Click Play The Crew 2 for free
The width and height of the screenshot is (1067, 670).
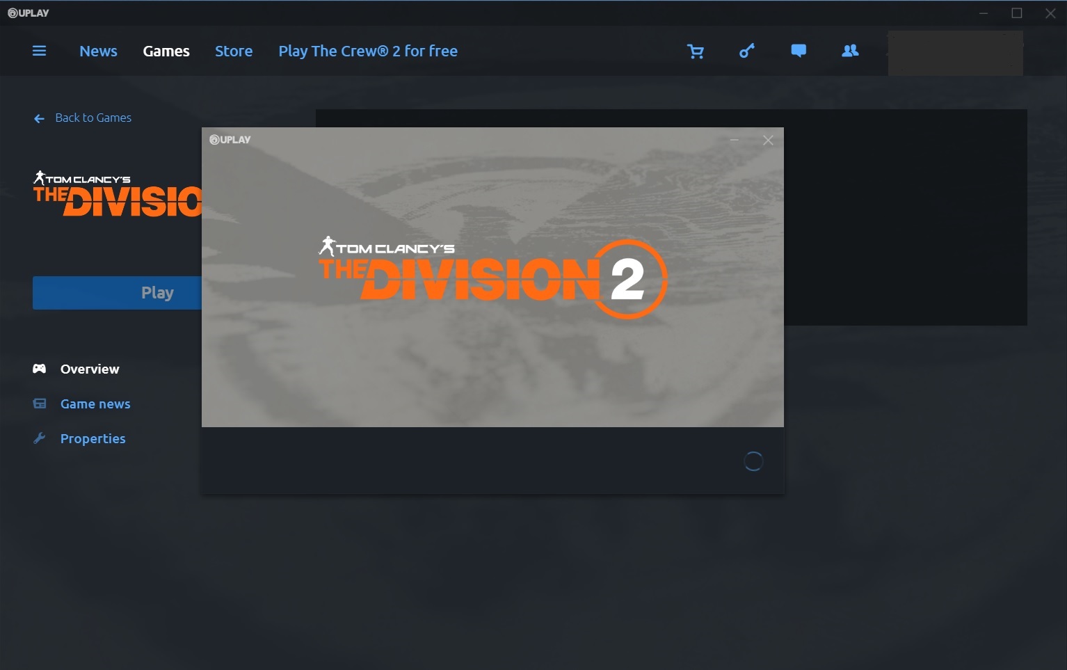[x=367, y=51]
